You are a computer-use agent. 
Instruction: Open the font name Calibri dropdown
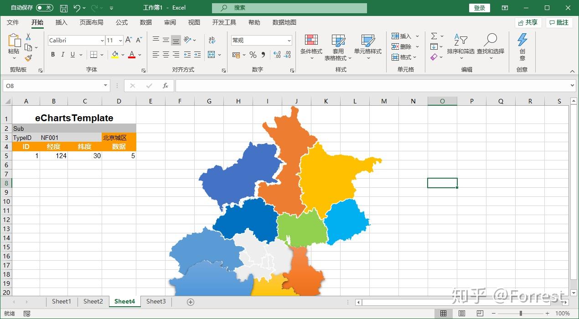(102, 41)
